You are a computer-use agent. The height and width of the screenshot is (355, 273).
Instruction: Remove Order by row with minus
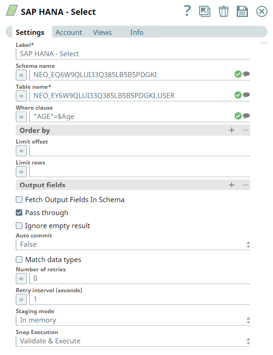pyautogui.click(x=246, y=130)
